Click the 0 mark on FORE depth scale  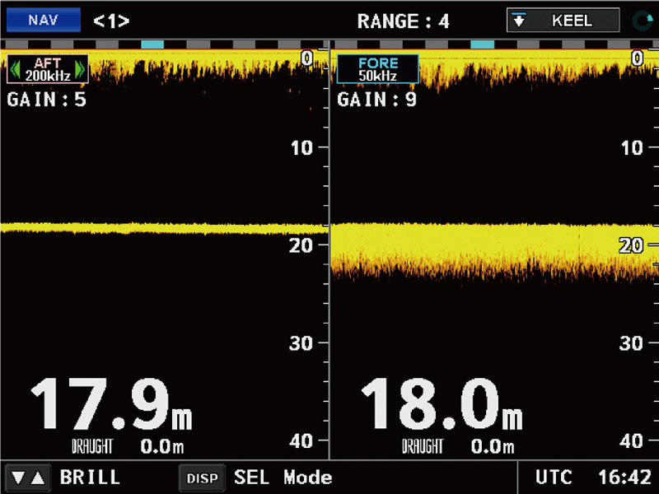pos(637,58)
